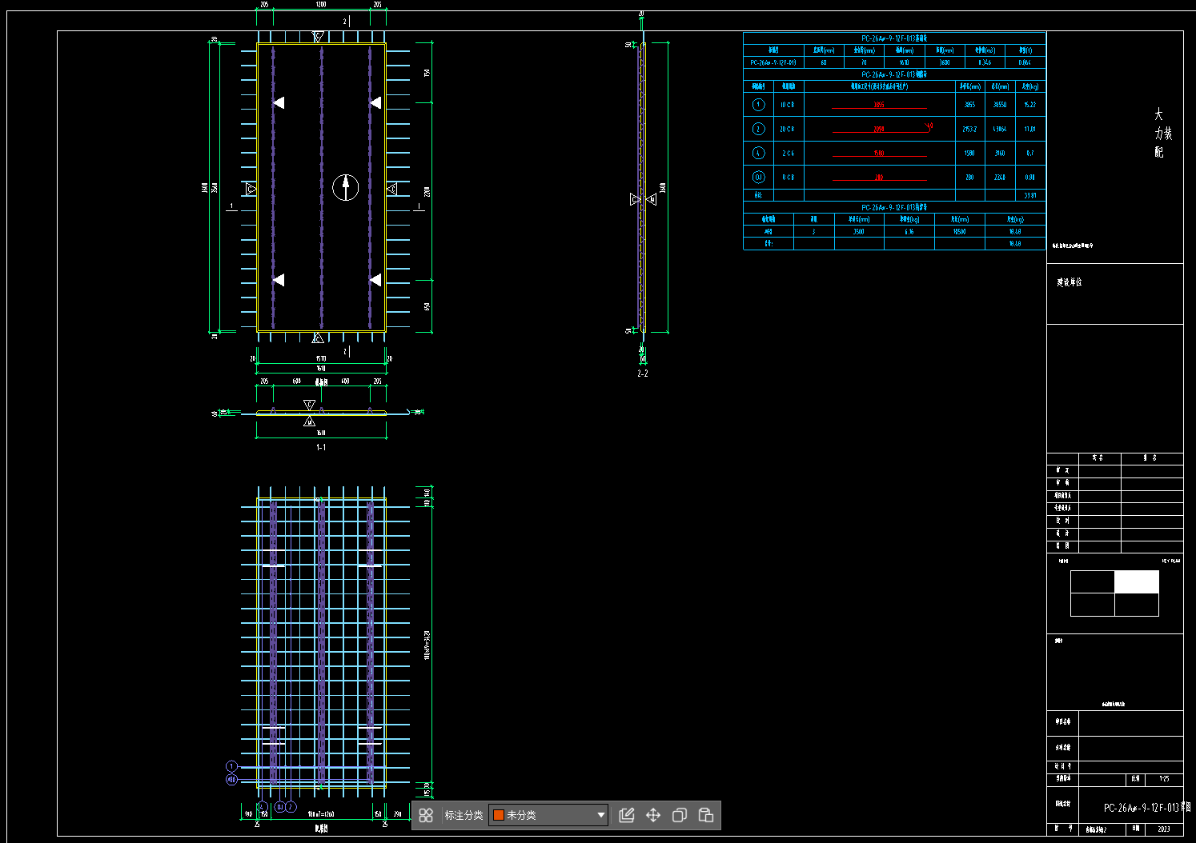Click the circled north arrow symbol in plan
This screenshot has height=843, width=1196.
pyautogui.click(x=346, y=187)
